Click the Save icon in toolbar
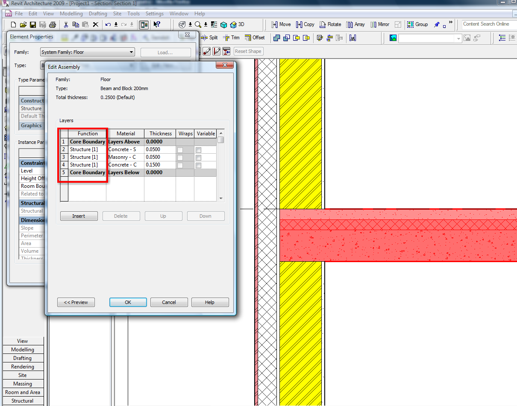 [33, 25]
